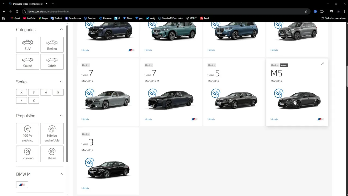Select 100 % eléctrico propulsion filter
The image size is (348, 196).
[27, 133]
